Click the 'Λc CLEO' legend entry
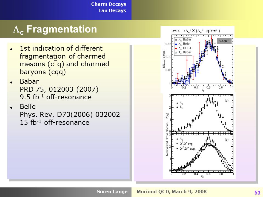Viewport: 263px width, 197px height. tap(183, 48)
